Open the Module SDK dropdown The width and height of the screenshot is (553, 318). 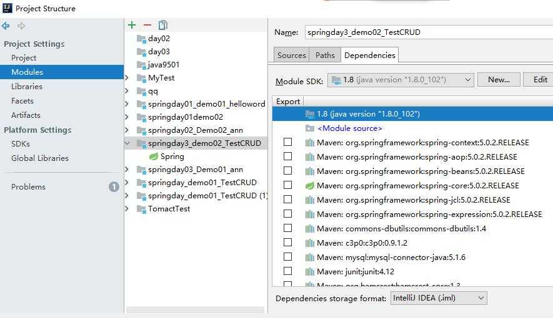[x=401, y=80]
